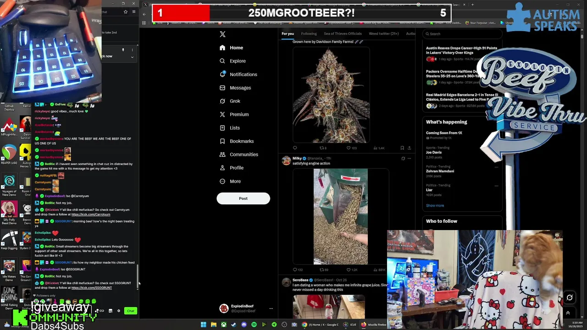Viewport: 587px width, 330px height.
Task: Play Milky's engine action video
Action: pos(340,216)
